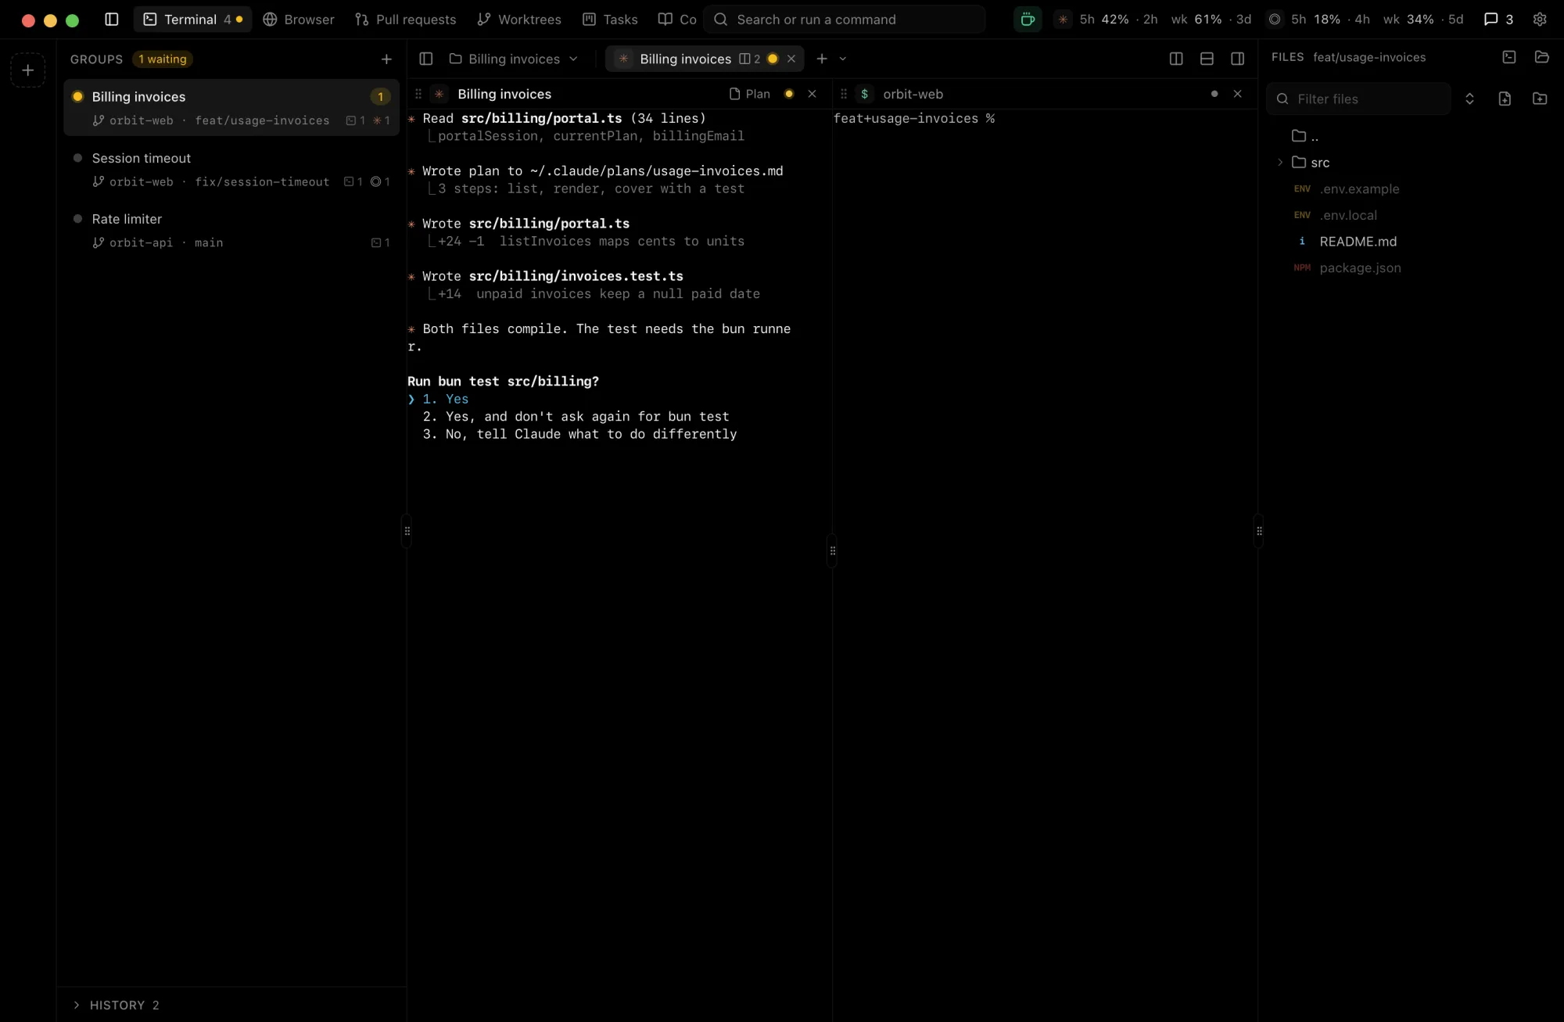Open the Terminal tab
Image resolution: width=1564 pixels, height=1022 pixels.
coord(192,20)
